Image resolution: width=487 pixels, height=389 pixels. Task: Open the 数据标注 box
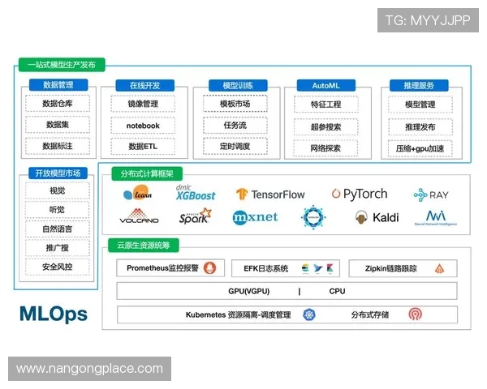58,146
